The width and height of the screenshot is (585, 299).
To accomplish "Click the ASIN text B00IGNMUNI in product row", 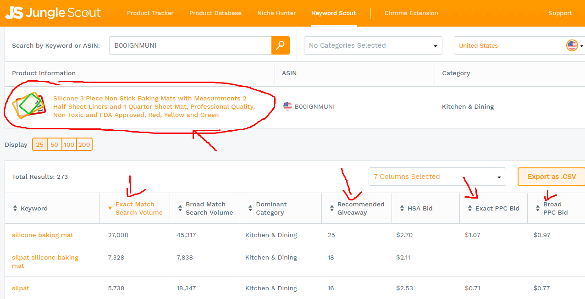I will pos(315,106).
